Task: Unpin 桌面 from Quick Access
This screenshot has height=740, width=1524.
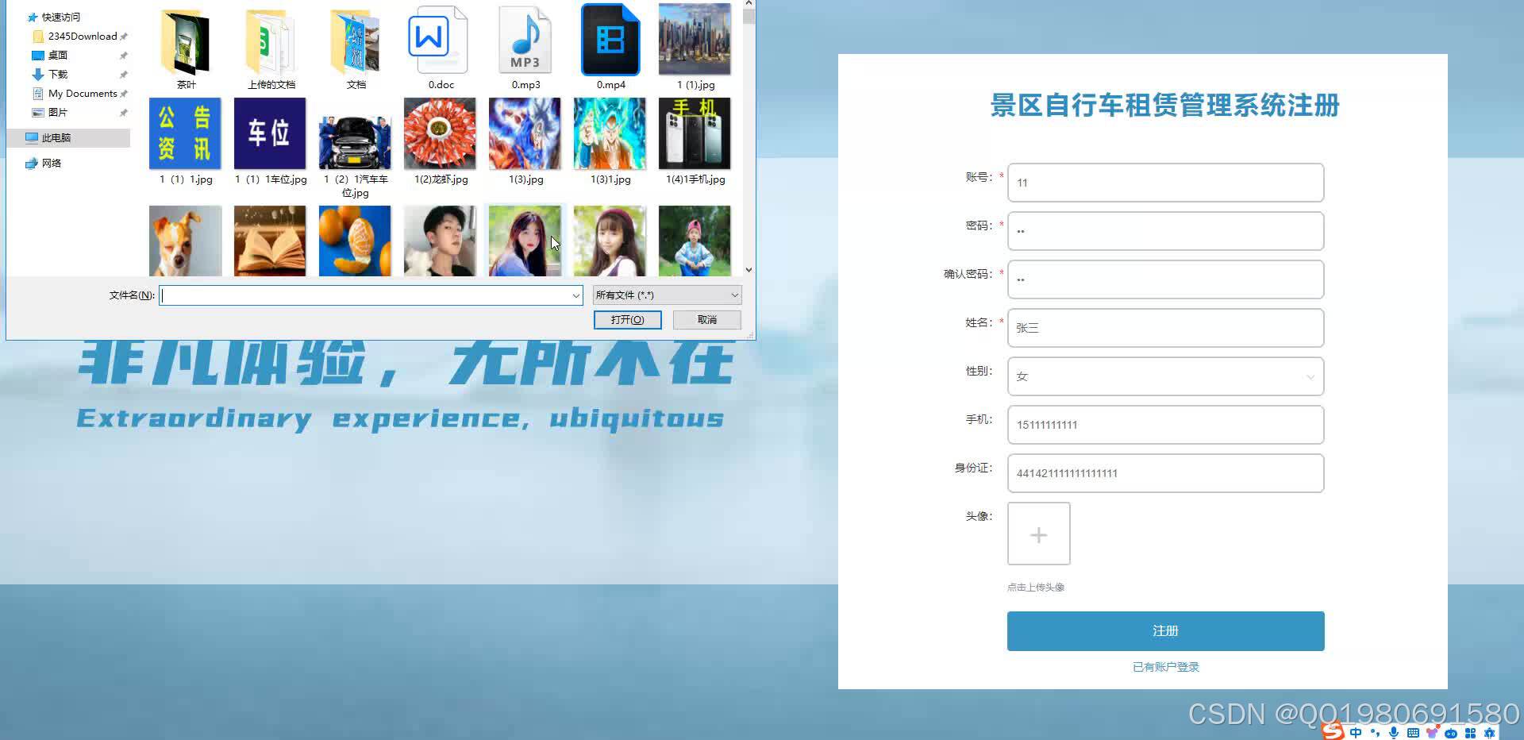Action: 124,55
